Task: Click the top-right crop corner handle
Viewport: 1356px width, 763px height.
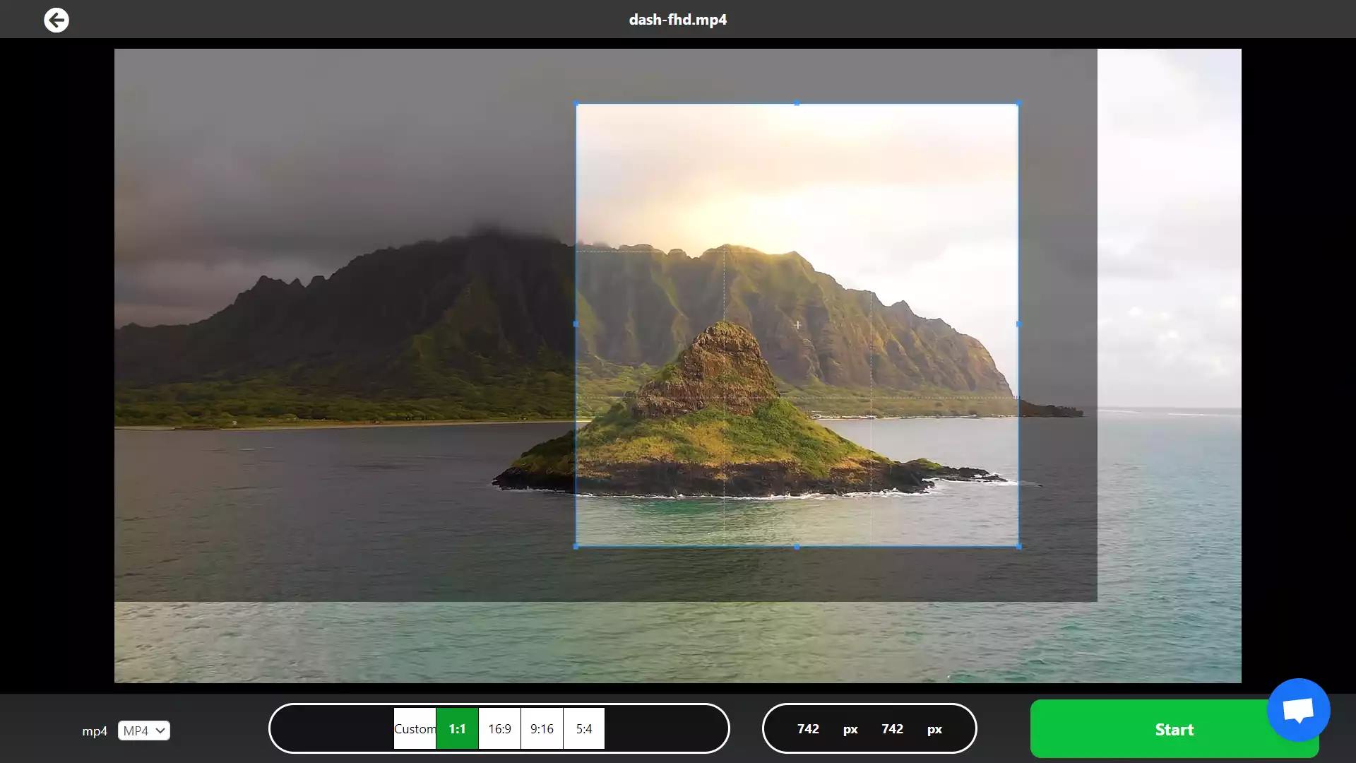Action: tap(1018, 104)
